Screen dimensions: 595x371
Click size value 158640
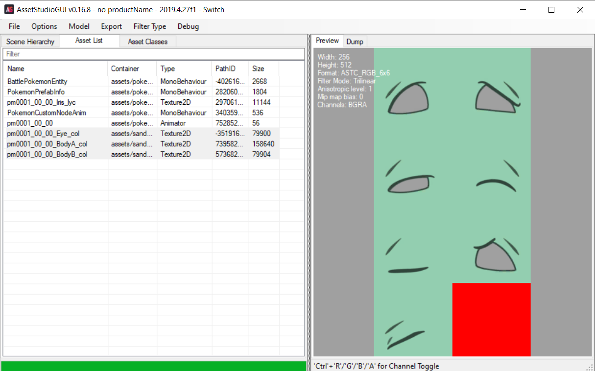pyautogui.click(x=263, y=144)
